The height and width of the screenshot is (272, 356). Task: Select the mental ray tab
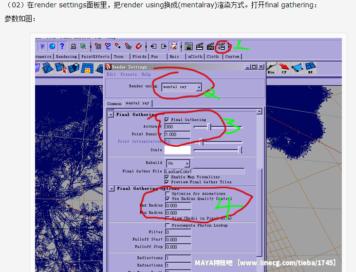[x=138, y=103]
